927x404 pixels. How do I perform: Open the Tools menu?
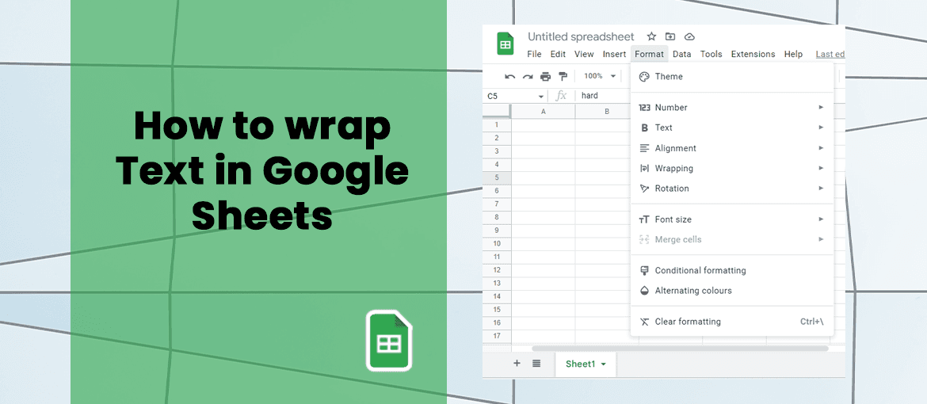(x=711, y=54)
